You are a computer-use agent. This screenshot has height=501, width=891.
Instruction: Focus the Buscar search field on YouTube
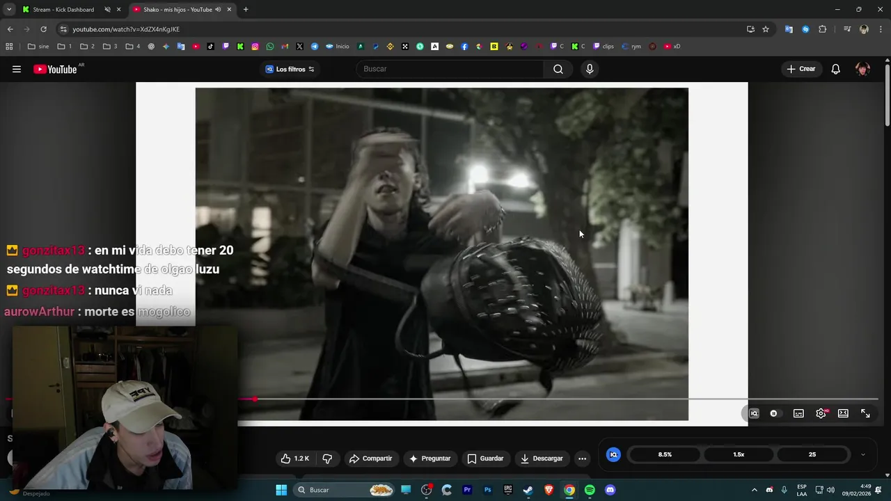(x=450, y=69)
